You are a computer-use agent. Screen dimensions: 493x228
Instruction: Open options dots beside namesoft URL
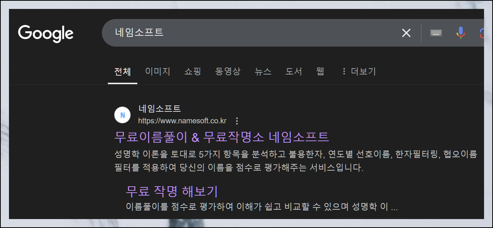point(237,121)
